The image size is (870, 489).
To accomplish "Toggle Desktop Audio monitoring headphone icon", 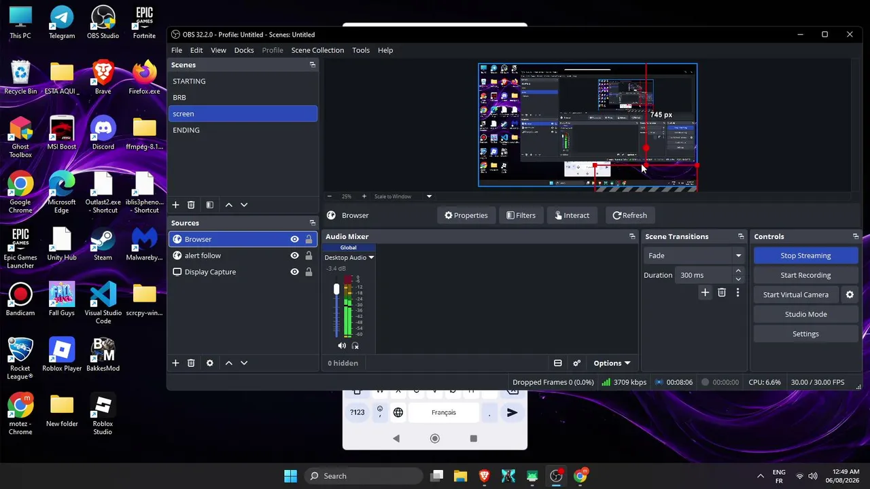I will [355, 346].
